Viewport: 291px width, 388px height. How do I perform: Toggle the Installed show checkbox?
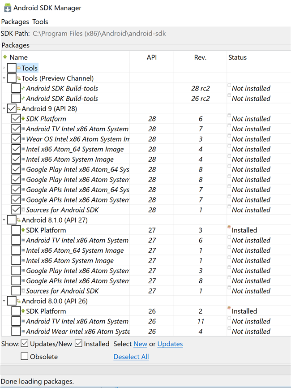(x=78, y=344)
